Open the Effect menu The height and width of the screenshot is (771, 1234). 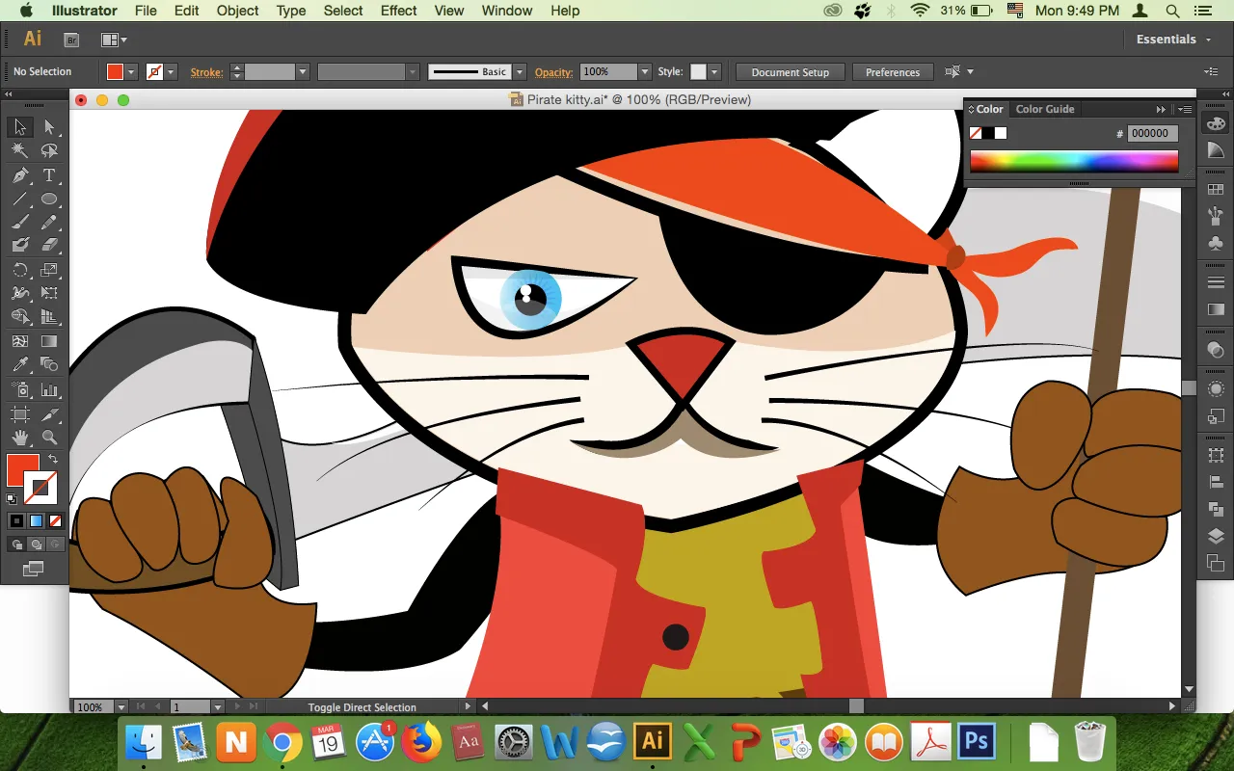tap(399, 11)
